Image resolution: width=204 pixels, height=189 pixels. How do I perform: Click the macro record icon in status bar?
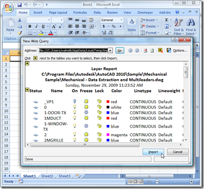[21, 181]
